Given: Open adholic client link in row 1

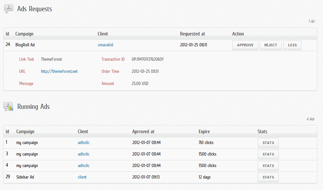Looking at the screenshot, I should pos(84,143).
